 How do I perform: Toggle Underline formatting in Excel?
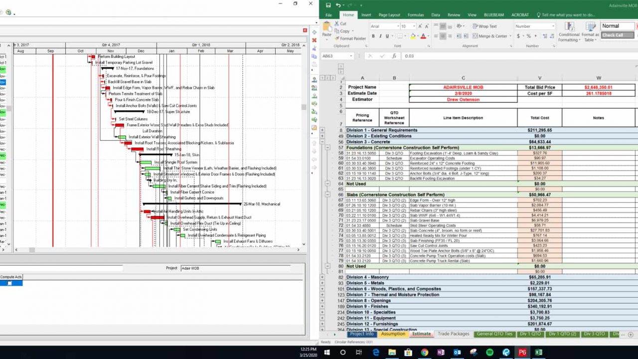pyautogui.click(x=387, y=36)
